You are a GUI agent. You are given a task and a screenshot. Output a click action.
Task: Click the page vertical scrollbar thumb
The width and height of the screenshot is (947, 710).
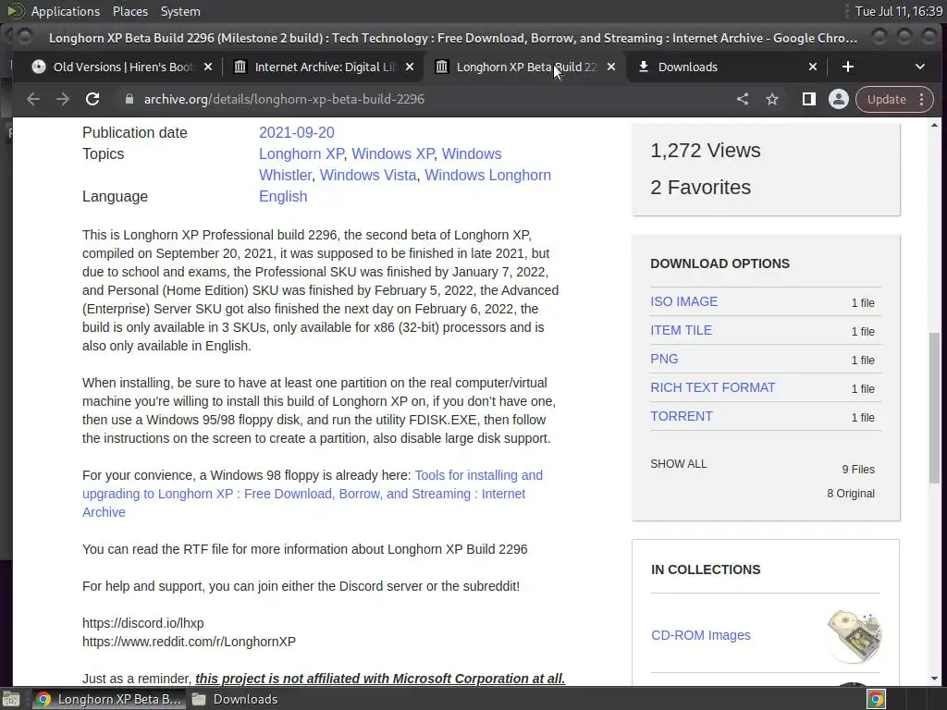point(934,407)
